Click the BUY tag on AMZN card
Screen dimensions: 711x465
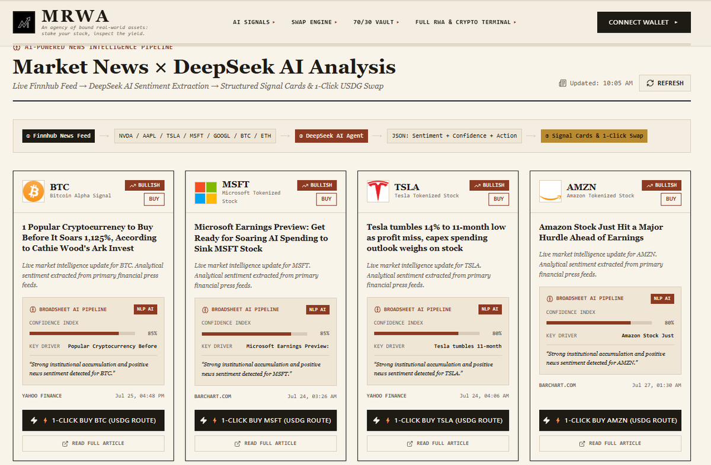[x=671, y=199]
